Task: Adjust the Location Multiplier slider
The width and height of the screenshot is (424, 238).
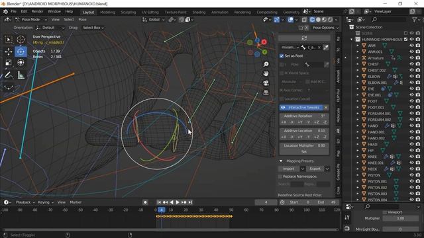Action: pyautogui.click(x=304, y=145)
